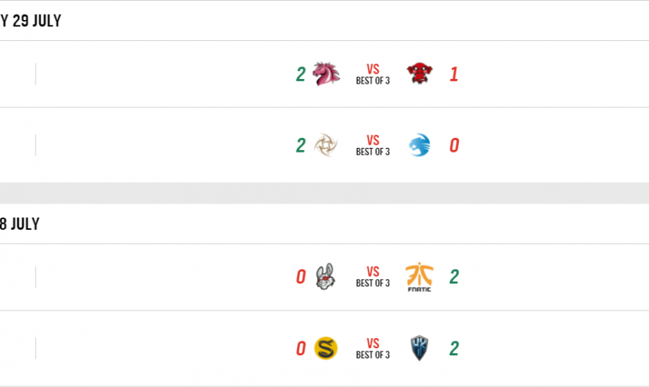The image size is (649, 387).
Task: Click the H2K team logo
Action: point(419,349)
